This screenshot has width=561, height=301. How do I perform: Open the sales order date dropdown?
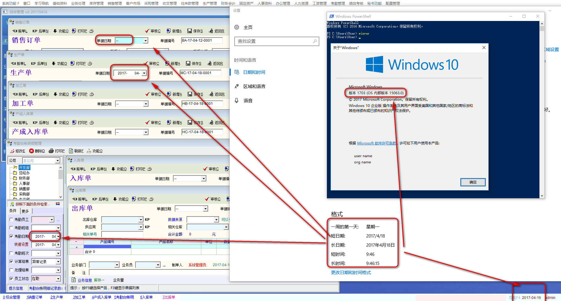[145, 41]
